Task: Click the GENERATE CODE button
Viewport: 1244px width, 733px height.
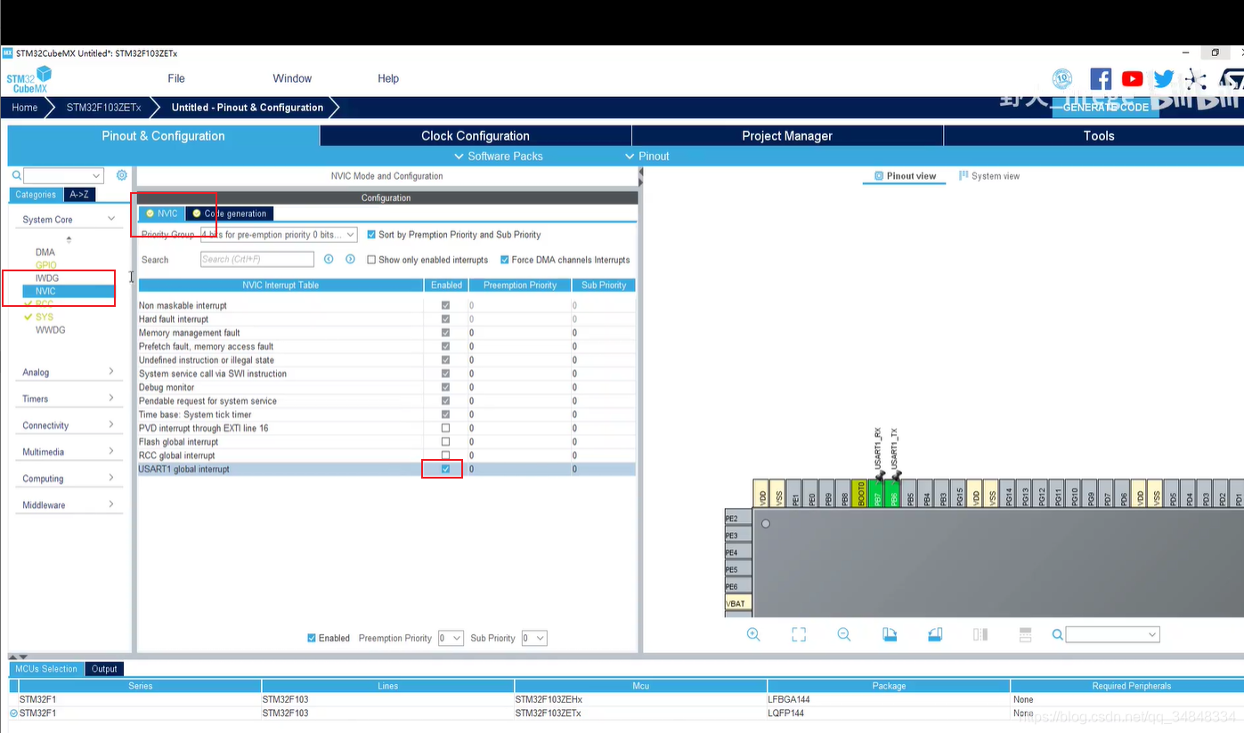Action: coord(1106,107)
